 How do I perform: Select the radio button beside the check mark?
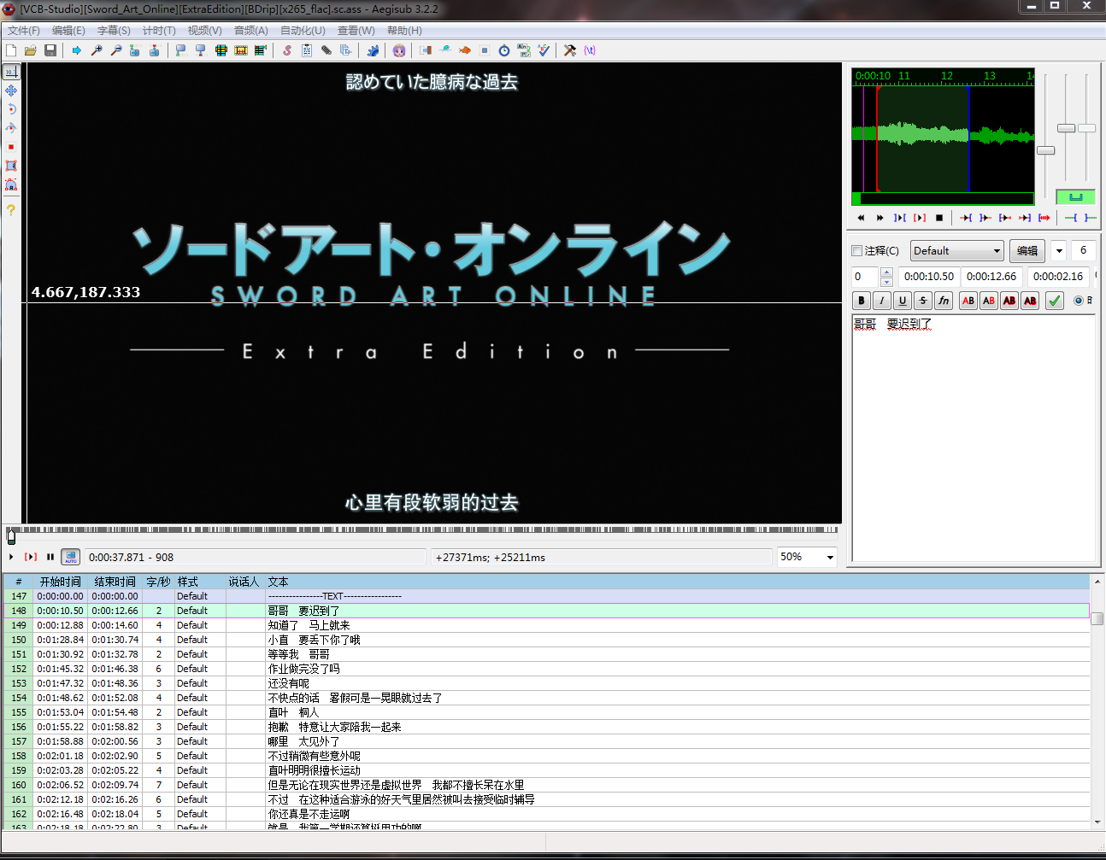click(x=1078, y=301)
